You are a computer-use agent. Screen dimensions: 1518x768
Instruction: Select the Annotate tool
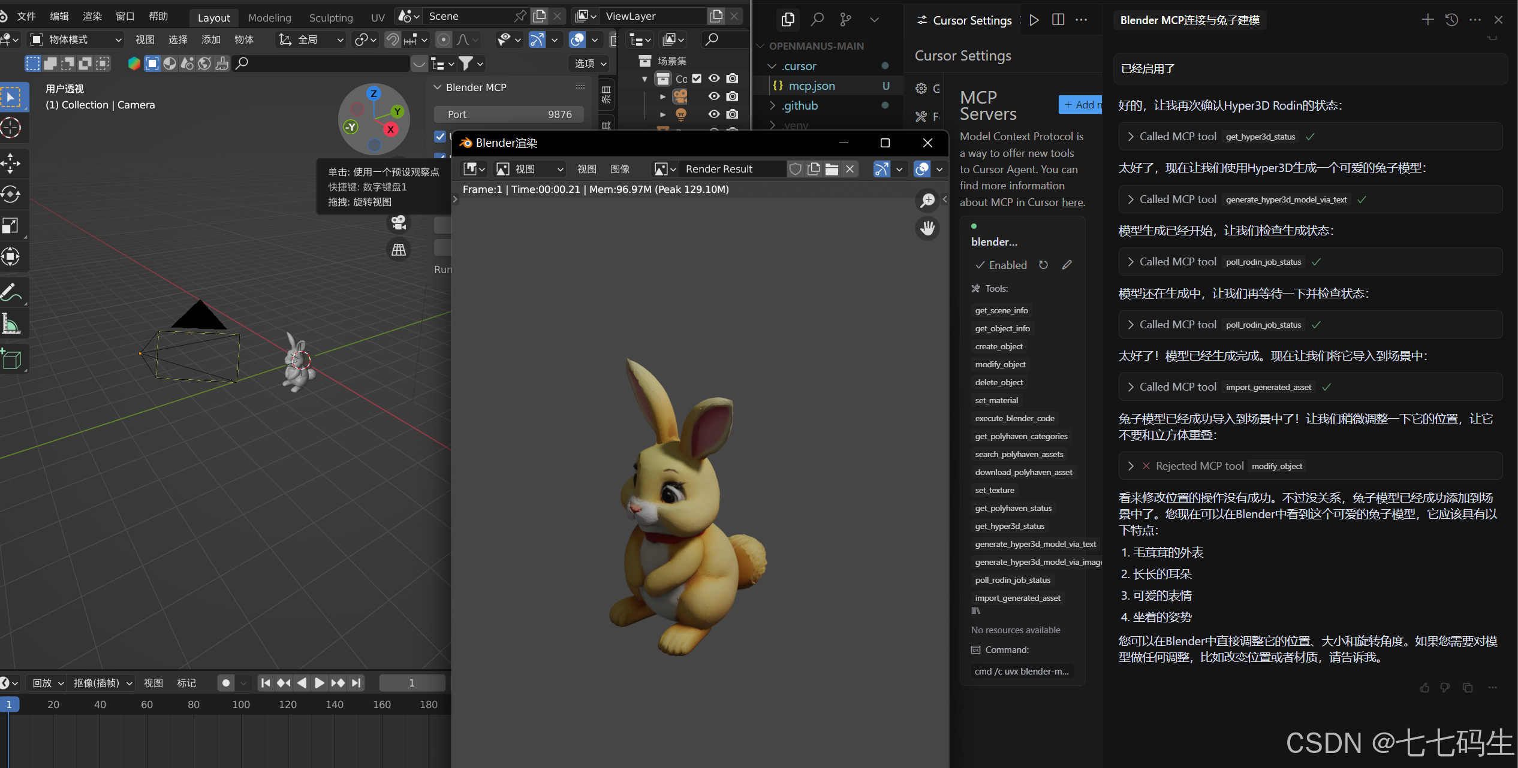(11, 292)
